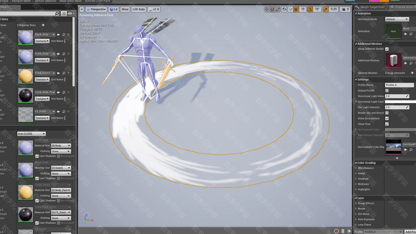Click the Directional Light Color swatch

(400, 102)
